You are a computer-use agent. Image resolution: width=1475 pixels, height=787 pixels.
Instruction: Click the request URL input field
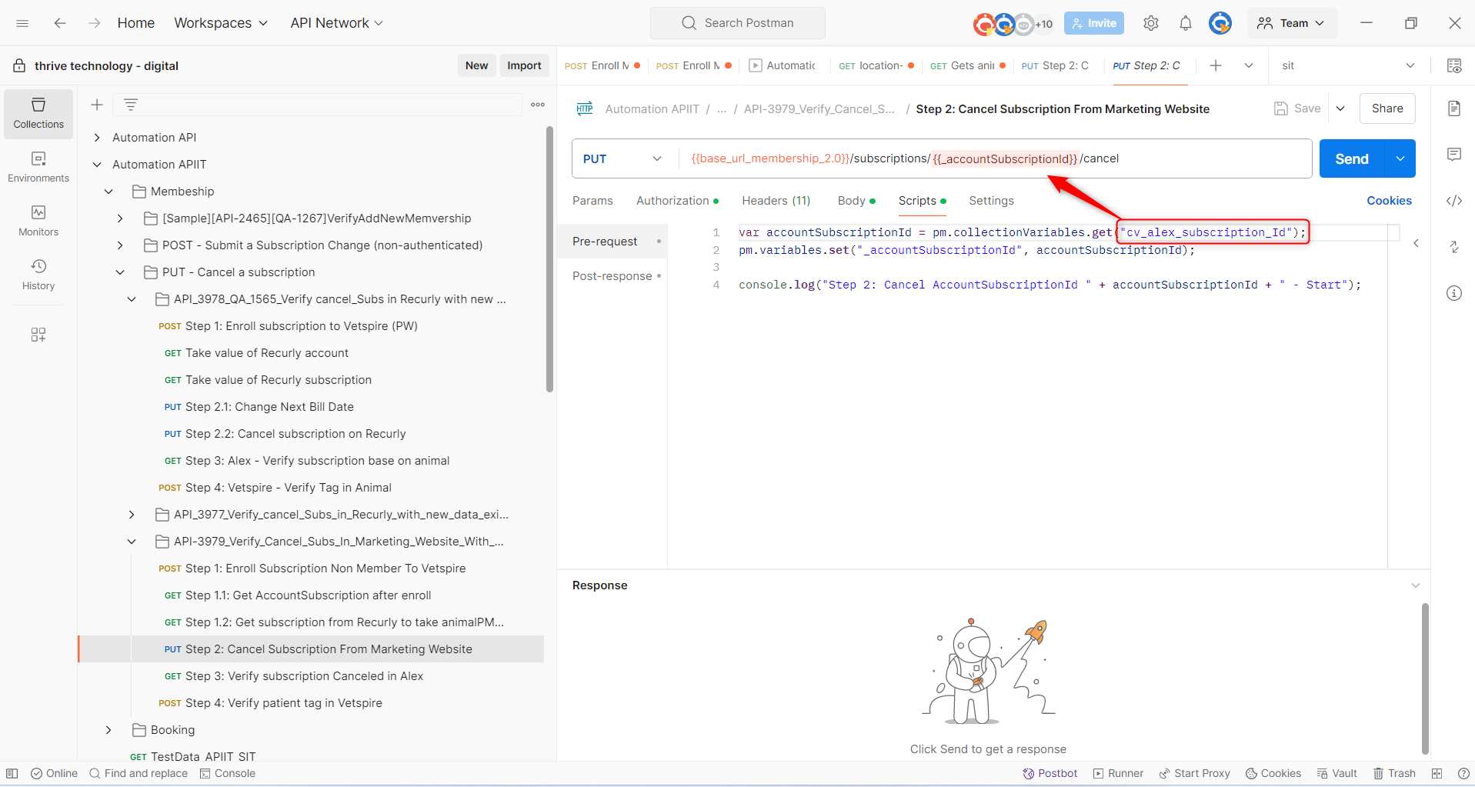point(995,158)
